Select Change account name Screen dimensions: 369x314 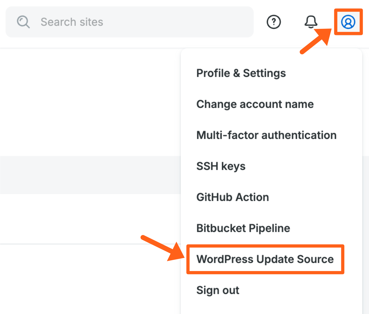click(x=255, y=104)
